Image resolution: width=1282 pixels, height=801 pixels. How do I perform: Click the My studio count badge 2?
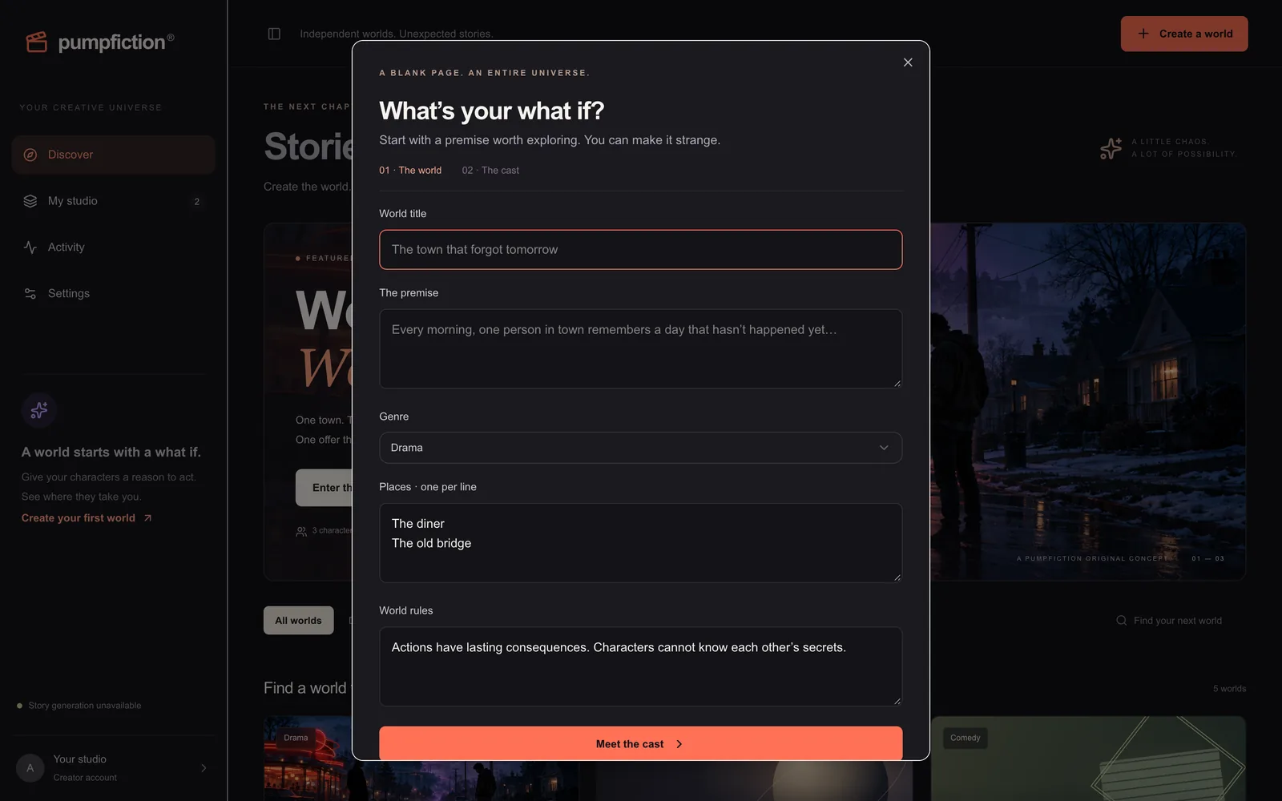pos(196,202)
